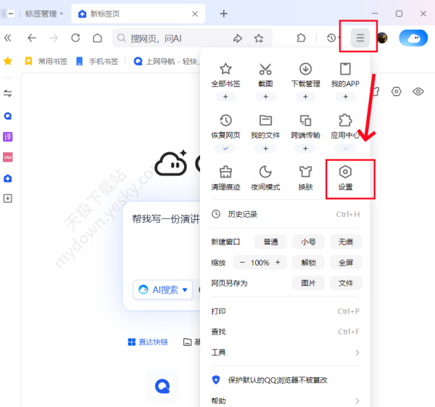
Task: Open the AI搜索 dropdown
Action: pyautogui.click(x=163, y=289)
